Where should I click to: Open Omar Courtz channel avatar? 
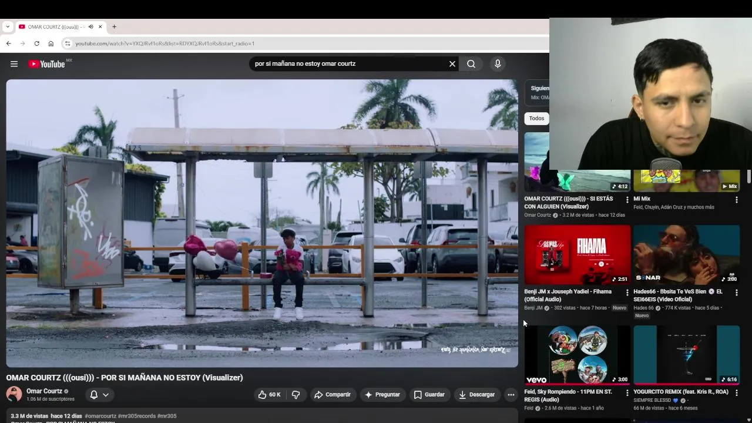click(x=14, y=394)
